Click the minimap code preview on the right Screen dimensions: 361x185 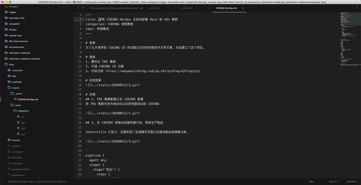point(350,39)
